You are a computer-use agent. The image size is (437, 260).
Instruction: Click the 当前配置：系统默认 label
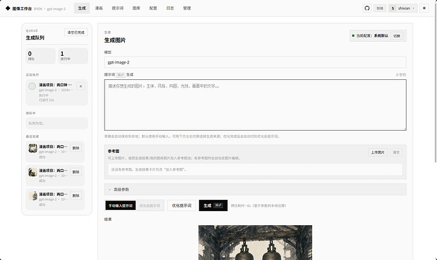(372, 36)
